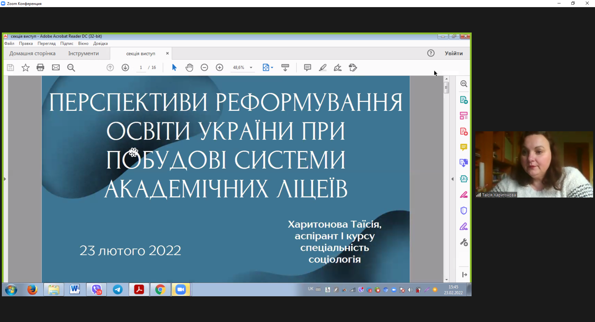595x322 pixels.
Task: Open Create PDF tool in sidebar
Action: pos(464,132)
